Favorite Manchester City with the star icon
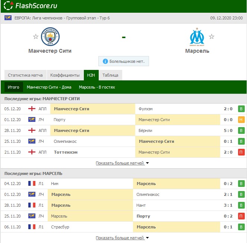The height and width of the screenshot is (243, 247). tap(36, 37)
